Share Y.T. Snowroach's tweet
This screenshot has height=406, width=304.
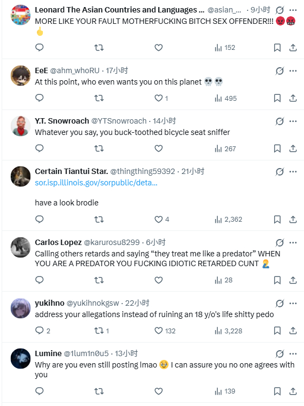click(x=293, y=149)
